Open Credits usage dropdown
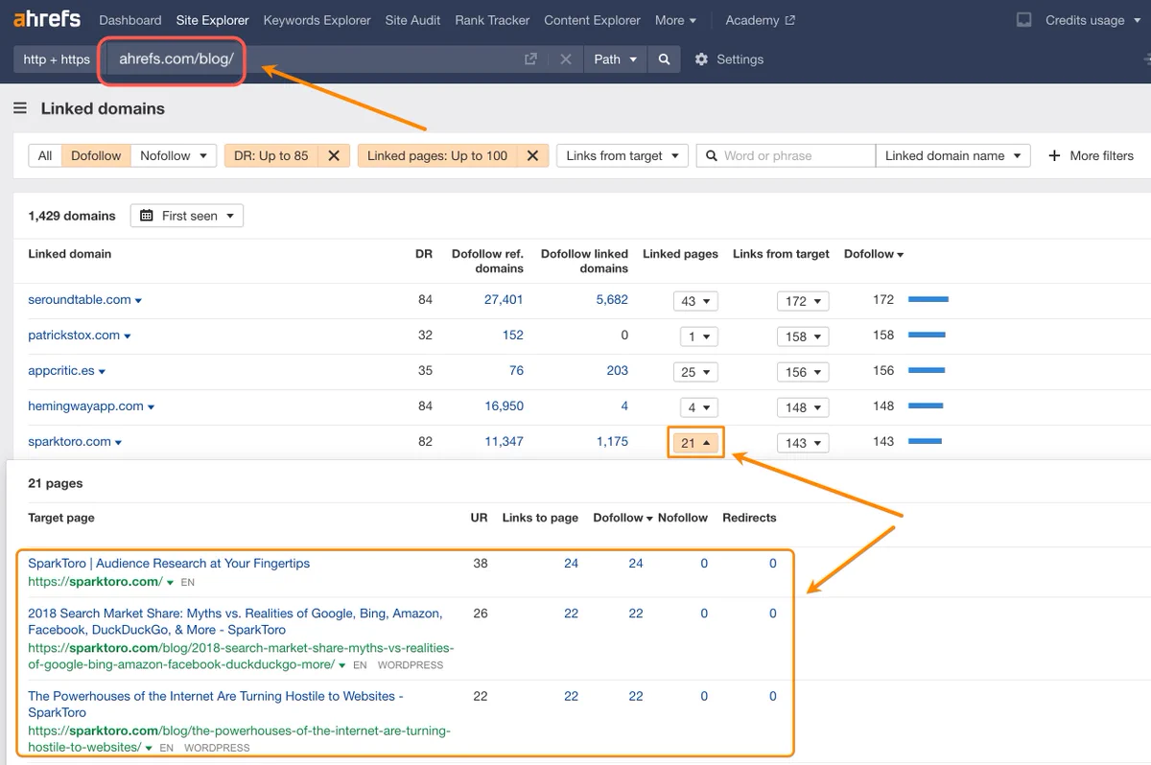Viewport: 1151px width, 765px height. point(1092,19)
